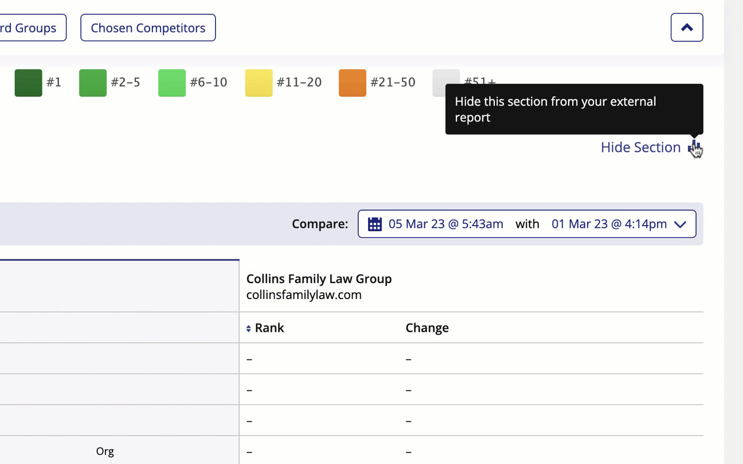743x464 pixels.
Task: Collapse the section using the up chevron button
Action: click(x=686, y=27)
